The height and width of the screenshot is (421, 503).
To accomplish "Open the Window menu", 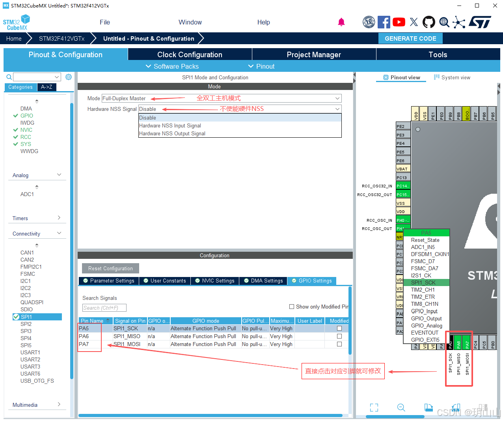I will pyautogui.click(x=190, y=22).
